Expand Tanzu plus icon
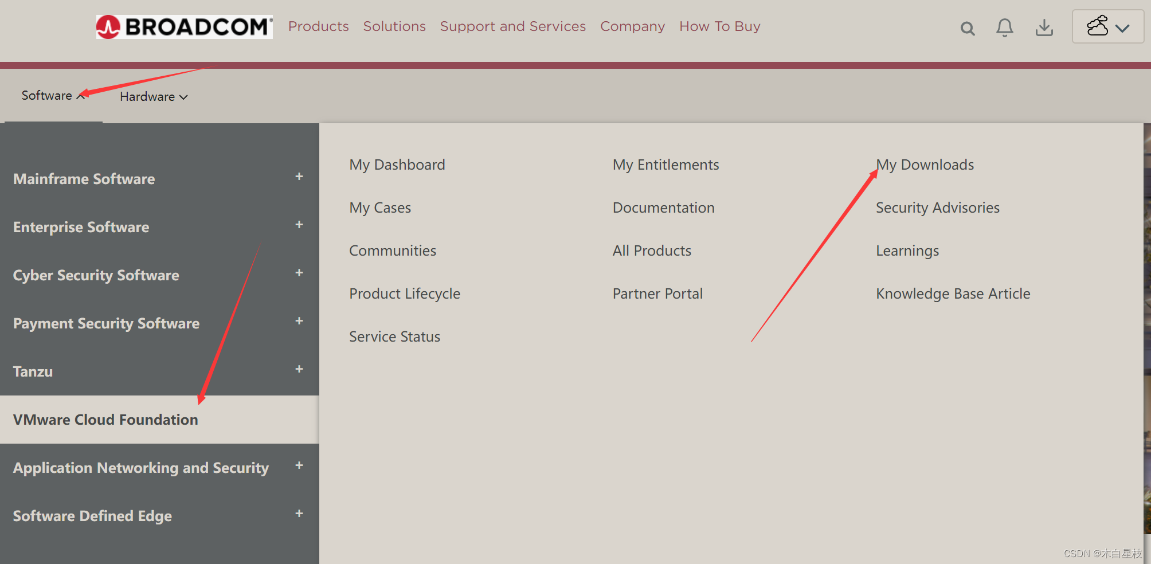The height and width of the screenshot is (564, 1151). (x=299, y=369)
